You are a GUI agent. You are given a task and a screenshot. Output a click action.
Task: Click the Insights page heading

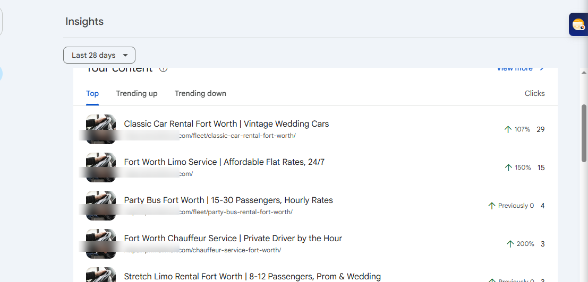[84, 22]
